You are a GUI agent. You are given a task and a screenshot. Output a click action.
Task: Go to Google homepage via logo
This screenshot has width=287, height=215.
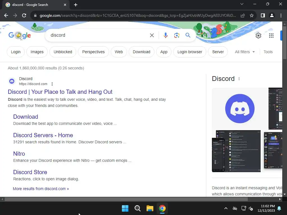tap(20, 35)
